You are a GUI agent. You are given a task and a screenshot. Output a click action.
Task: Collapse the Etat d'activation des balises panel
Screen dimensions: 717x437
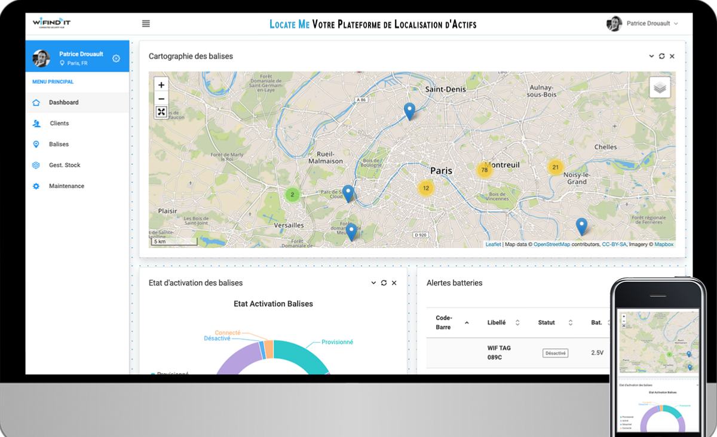(373, 283)
